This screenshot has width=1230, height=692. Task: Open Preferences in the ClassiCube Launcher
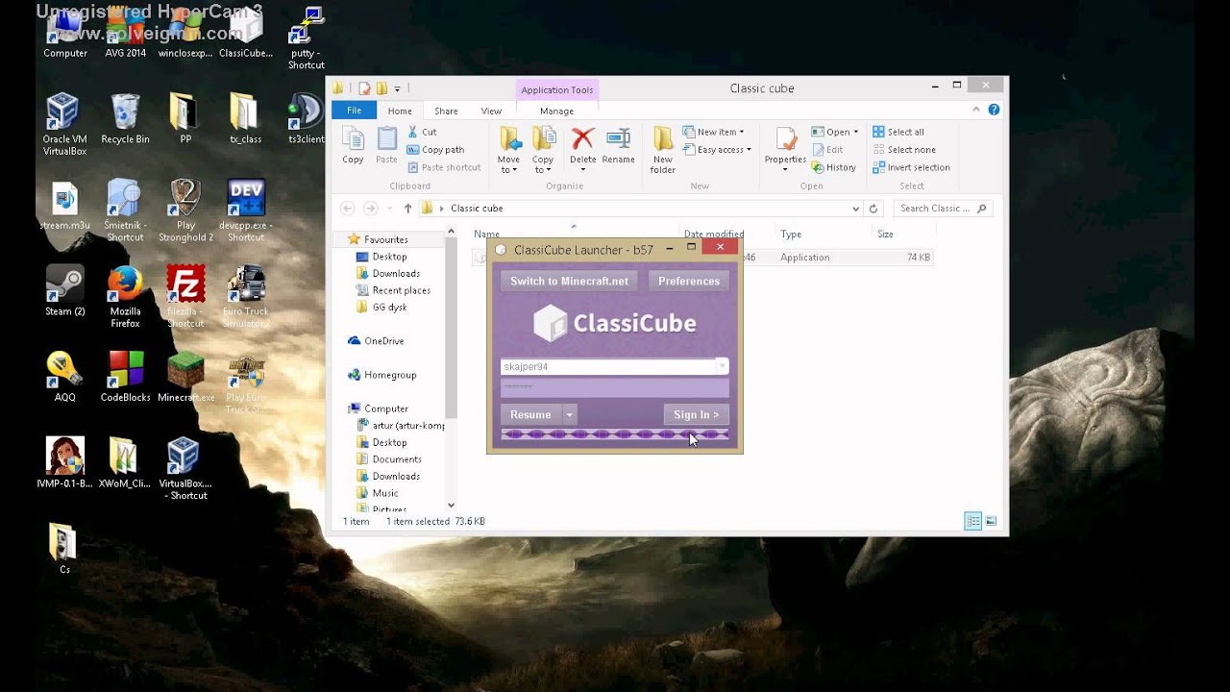click(x=689, y=281)
